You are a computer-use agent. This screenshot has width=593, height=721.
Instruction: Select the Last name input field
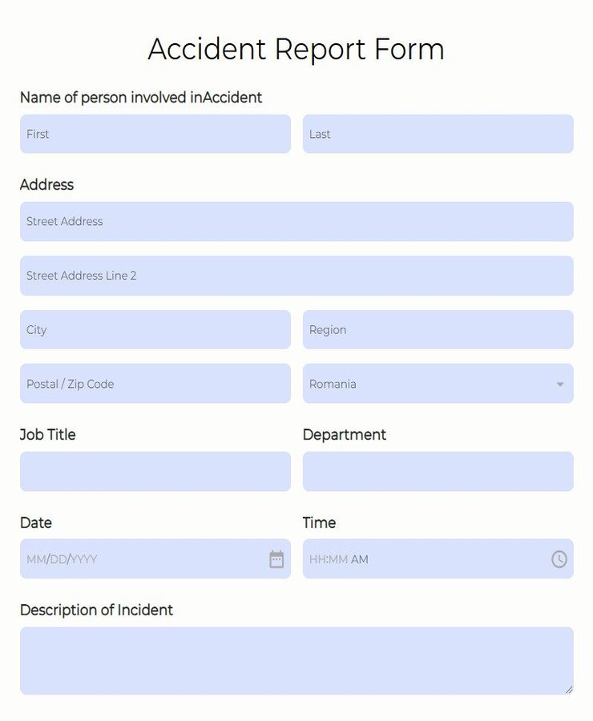tap(438, 133)
